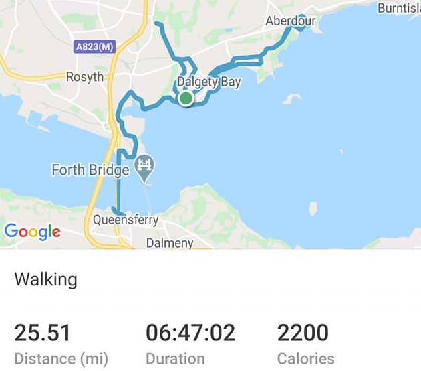Screen dimensions: 421x371
Task: Tap the green start point marker
Action: [x=186, y=98]
